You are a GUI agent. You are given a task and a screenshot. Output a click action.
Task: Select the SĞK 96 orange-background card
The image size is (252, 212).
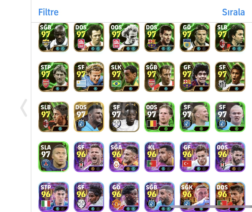click(195, 197)
